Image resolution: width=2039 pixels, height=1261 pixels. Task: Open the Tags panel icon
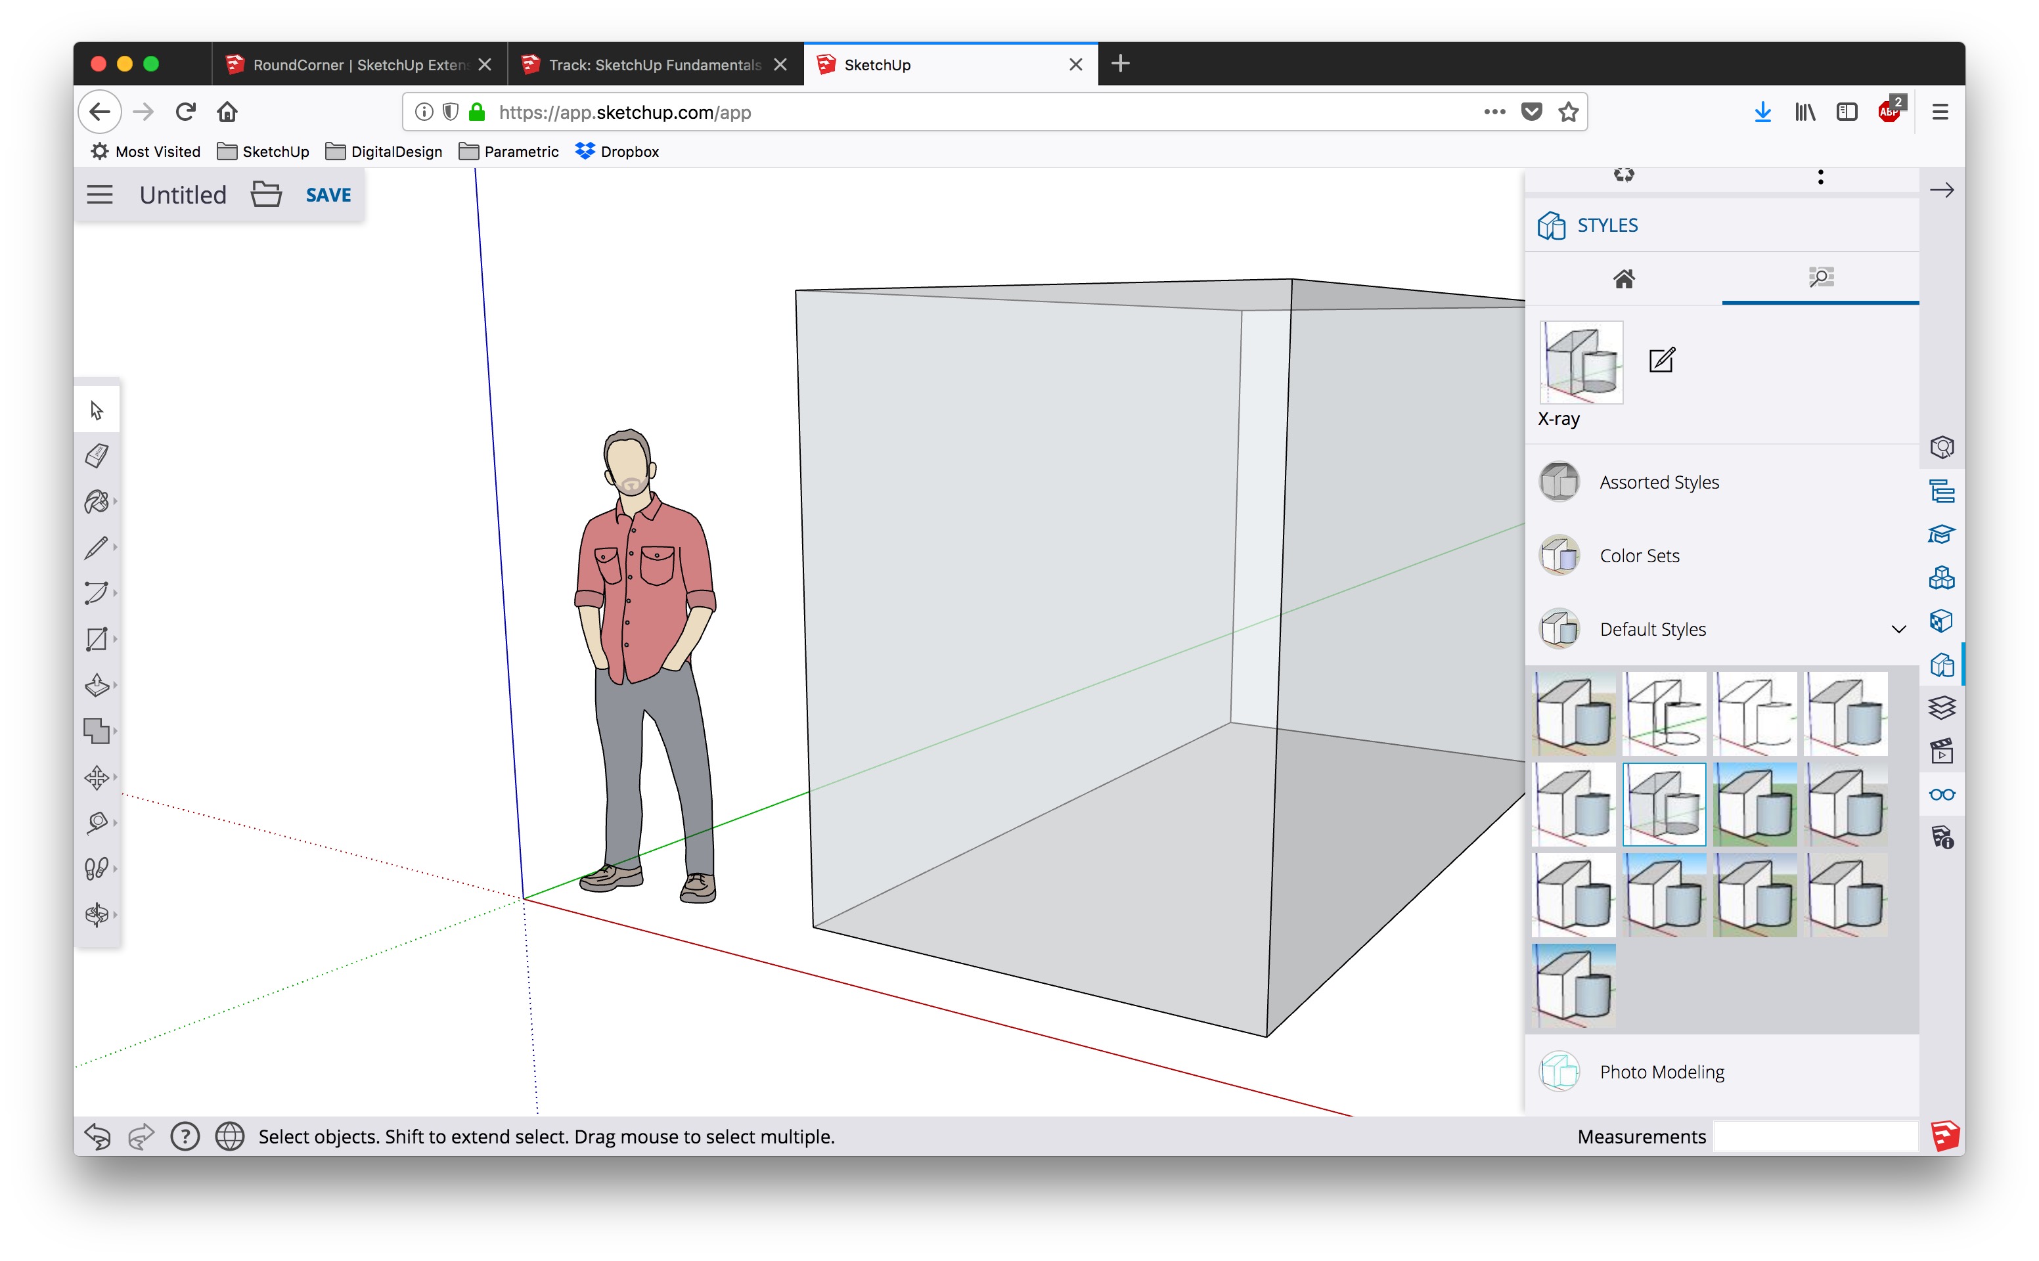(x=1942, y=707)
